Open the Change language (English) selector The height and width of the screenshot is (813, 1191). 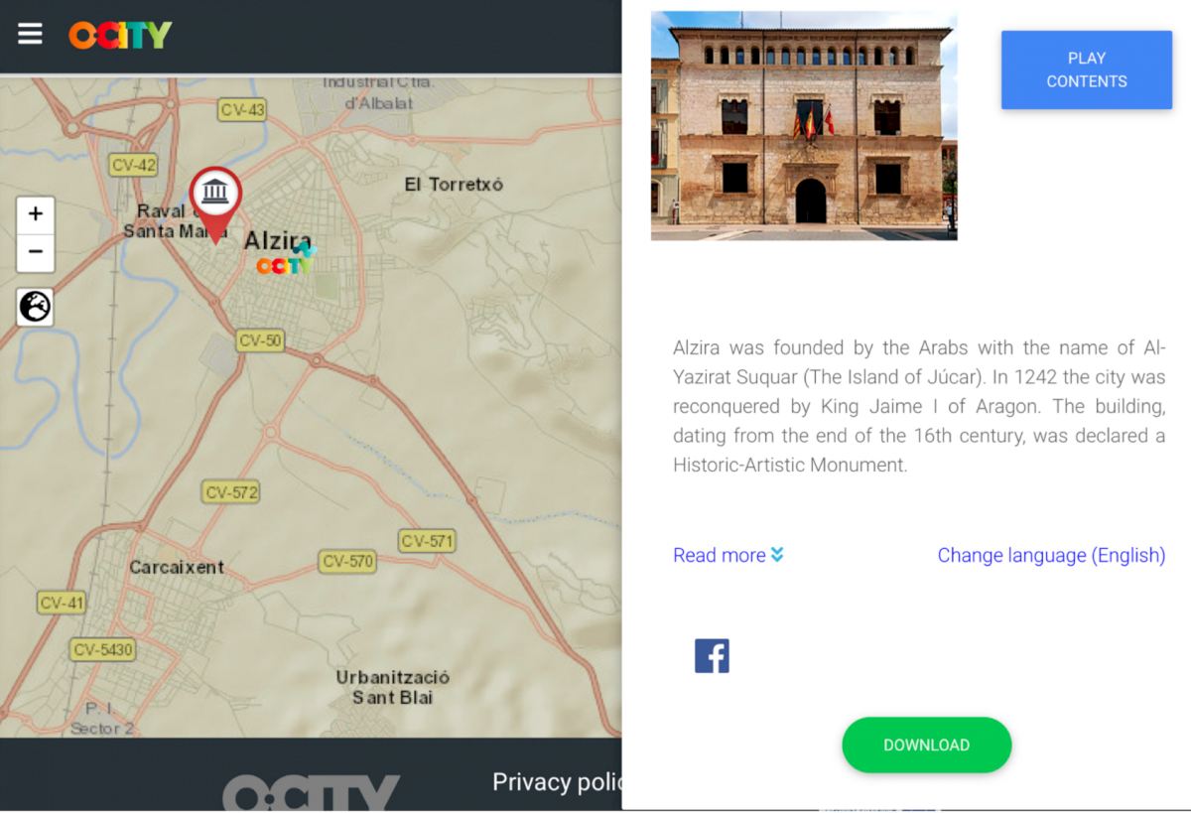tap(1051, 555)
